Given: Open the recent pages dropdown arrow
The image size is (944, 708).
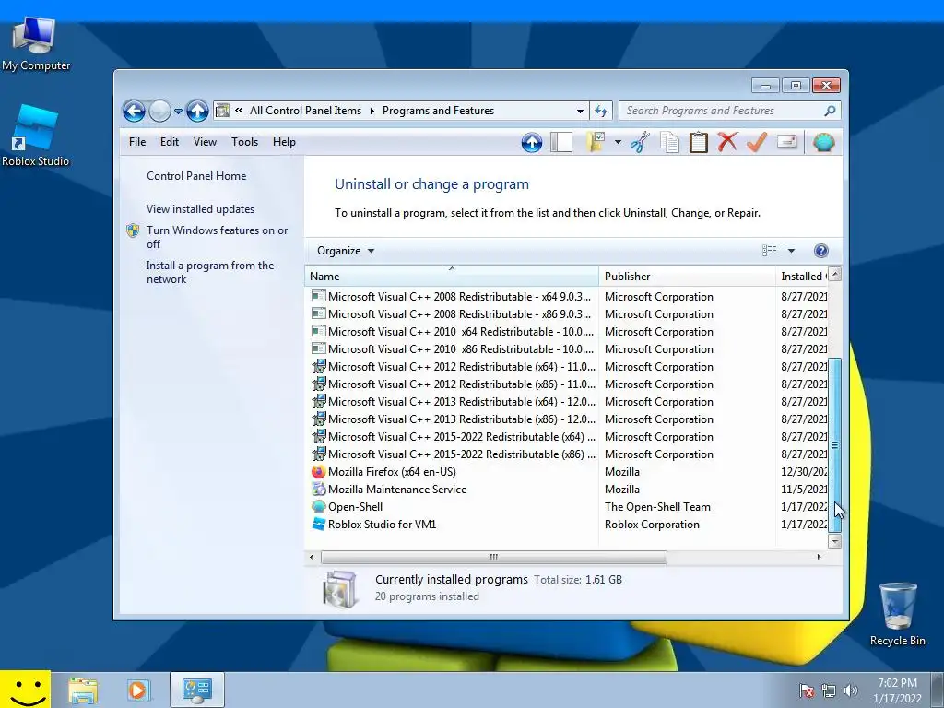Looking at the screenshot, I should pos(178,112).
